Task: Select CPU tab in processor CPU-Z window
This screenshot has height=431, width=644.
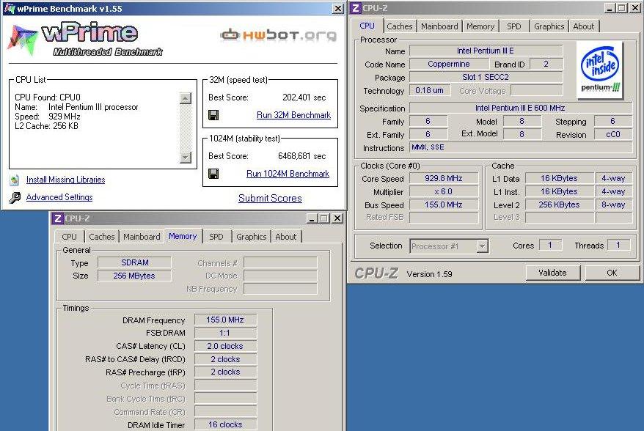Action: click(x=367, y=26)
